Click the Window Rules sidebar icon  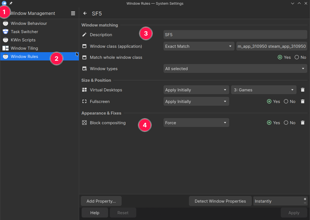tap(6, 57)
